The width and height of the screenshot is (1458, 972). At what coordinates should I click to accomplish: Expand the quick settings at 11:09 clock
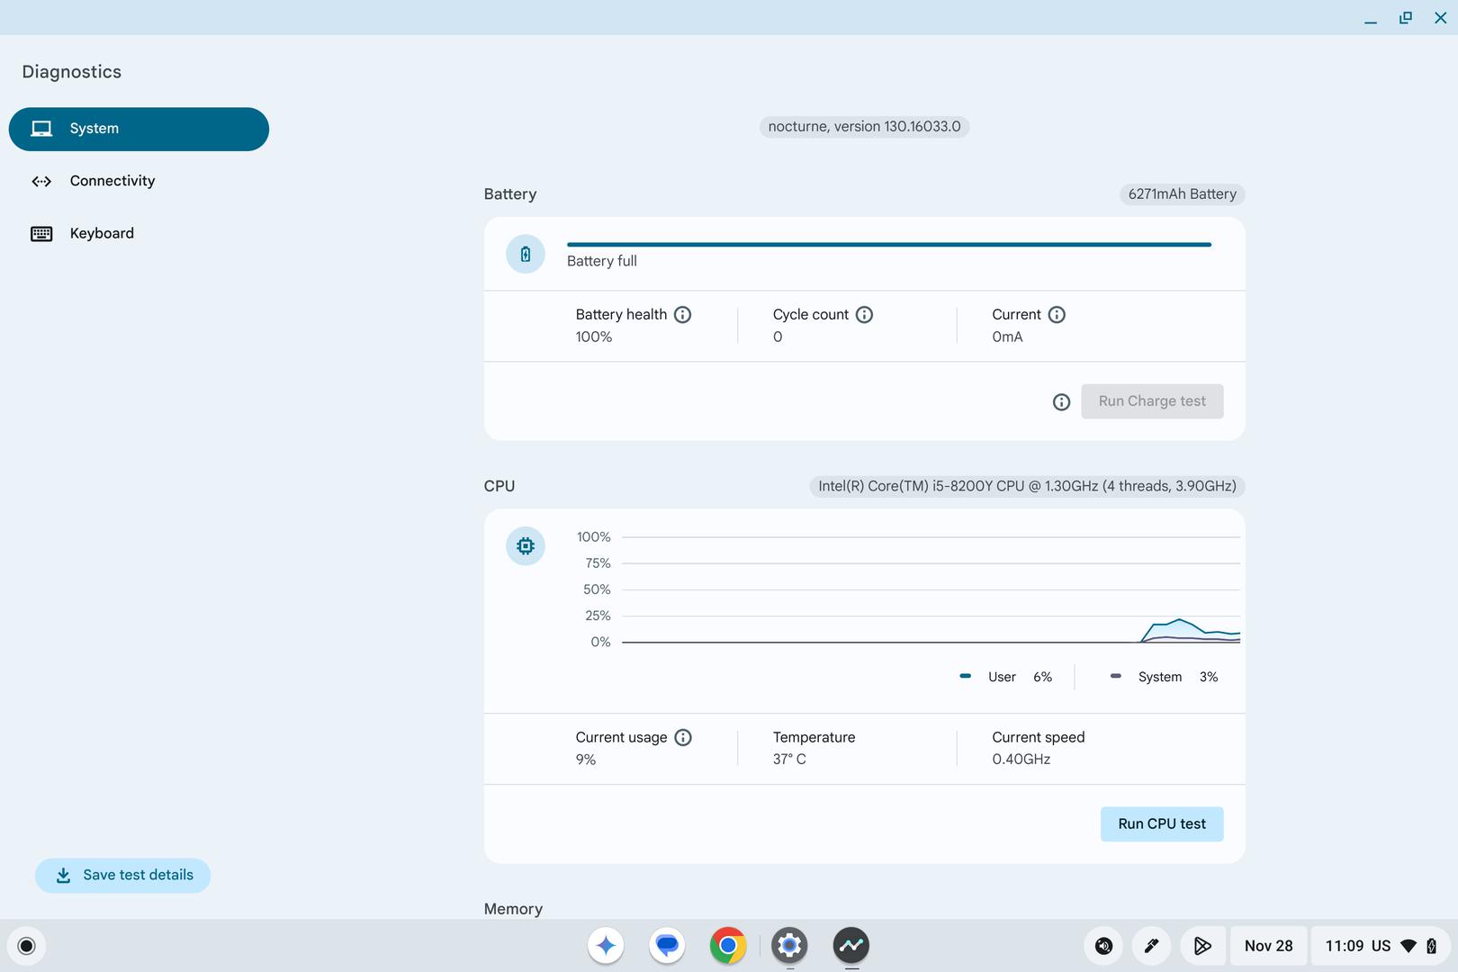[1379, 946]
